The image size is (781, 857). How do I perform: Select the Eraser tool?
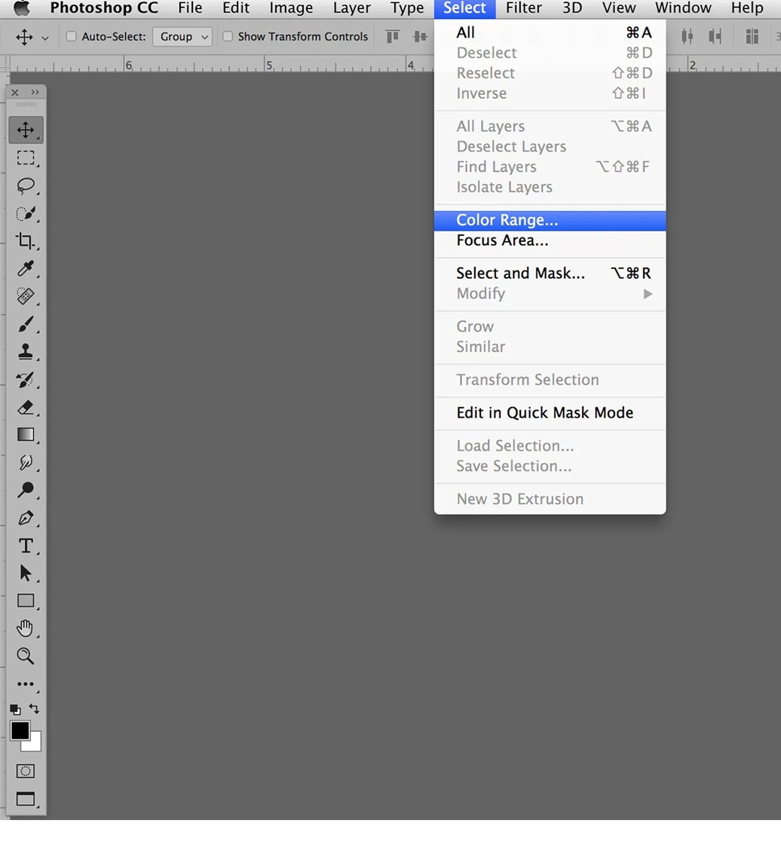pyautogui.click(x=26, y=407)
